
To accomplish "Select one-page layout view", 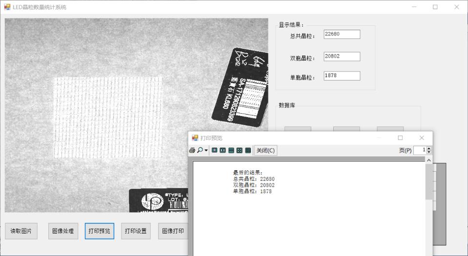I will (x=214, y=151).
